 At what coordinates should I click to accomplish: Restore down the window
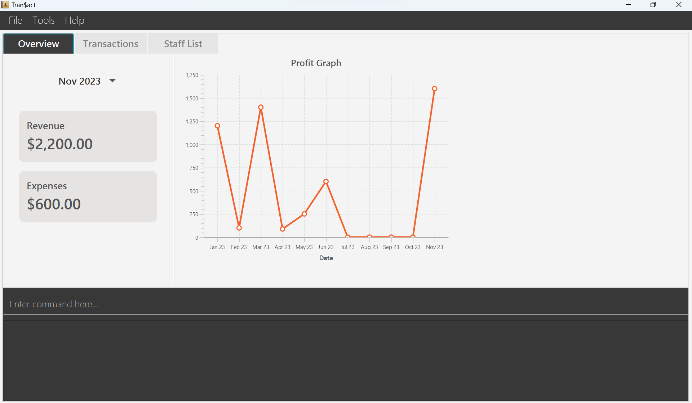tap(653, 5)
